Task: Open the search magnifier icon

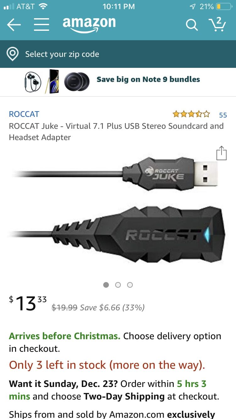Action: (191, 24)
